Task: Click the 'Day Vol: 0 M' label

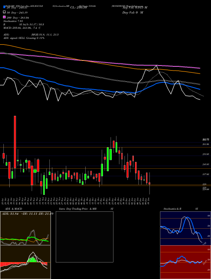Action: 133,12
